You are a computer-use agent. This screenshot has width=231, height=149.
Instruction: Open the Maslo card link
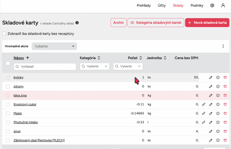(x=18, y=113)
